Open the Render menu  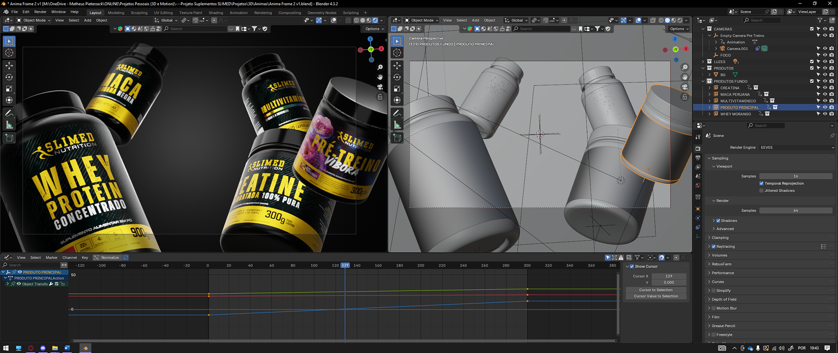click(40, 12)
